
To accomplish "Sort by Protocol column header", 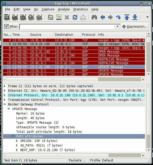I will pos(89,35).
